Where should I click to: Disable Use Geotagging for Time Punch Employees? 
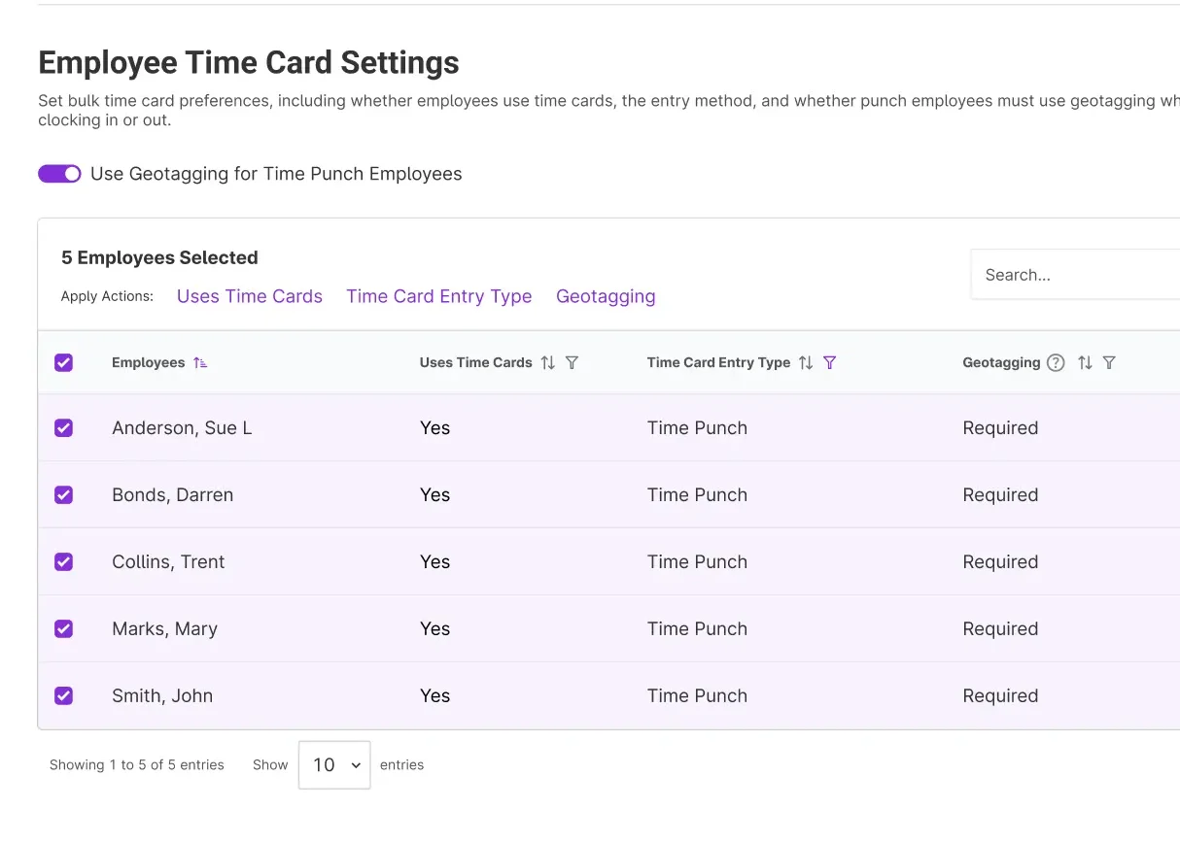(59, 173)
